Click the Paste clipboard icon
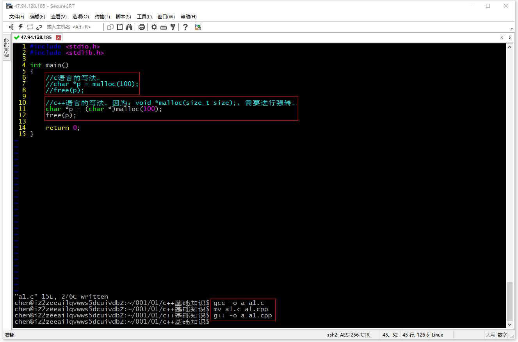This screenshot has height=342, width=518. pos(120,27)
